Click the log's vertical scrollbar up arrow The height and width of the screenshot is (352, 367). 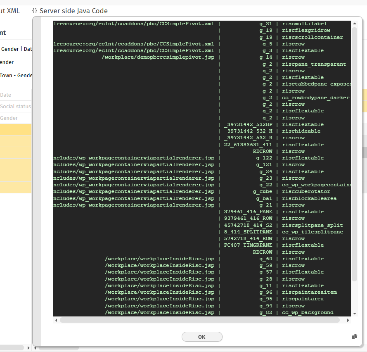(x=354, y=24)
